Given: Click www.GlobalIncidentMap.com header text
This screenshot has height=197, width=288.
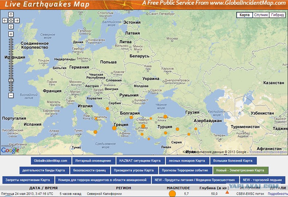Looking at the screenshot, I should click(x=248, y=3).
